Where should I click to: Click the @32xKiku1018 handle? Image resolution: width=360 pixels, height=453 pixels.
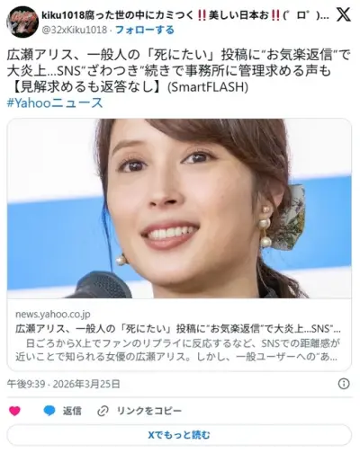pyautogui.click(x=75, y=30)
